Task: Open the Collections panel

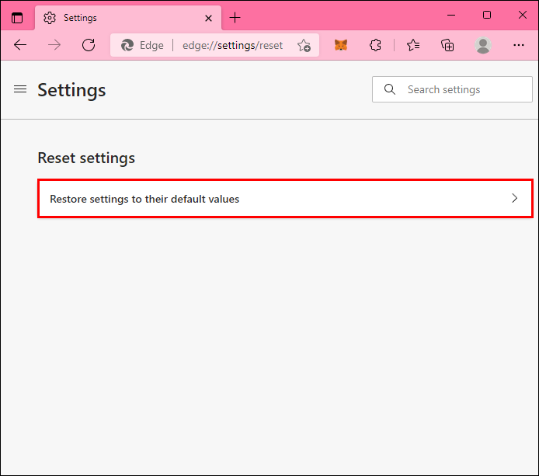Action: tap(447, 45)
